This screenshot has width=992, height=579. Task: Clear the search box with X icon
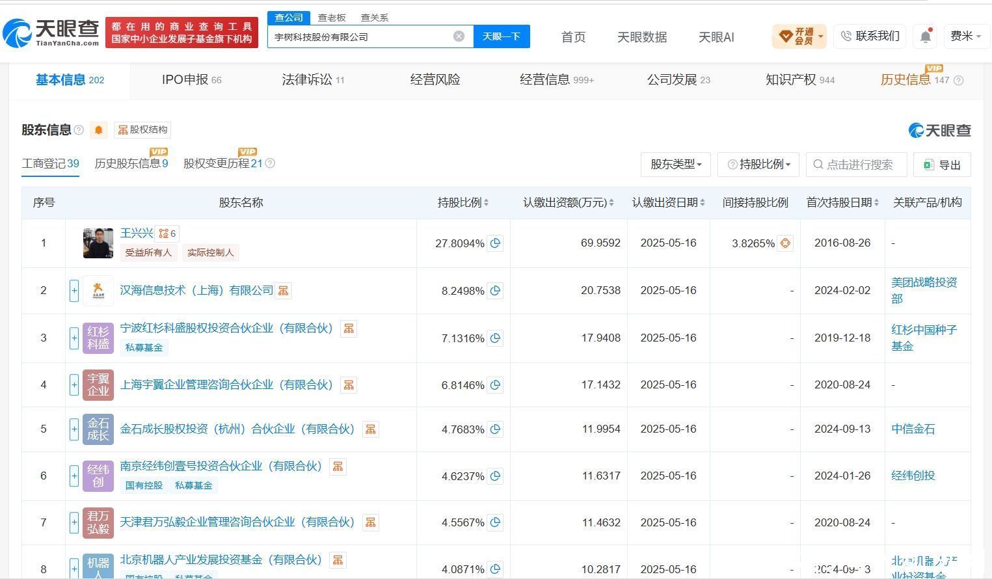tap(459, 36)
